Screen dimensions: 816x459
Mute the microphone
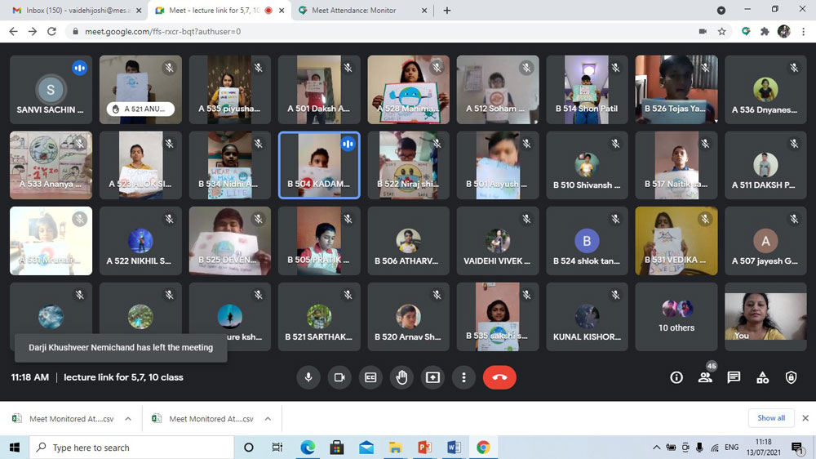click(308, 377)
